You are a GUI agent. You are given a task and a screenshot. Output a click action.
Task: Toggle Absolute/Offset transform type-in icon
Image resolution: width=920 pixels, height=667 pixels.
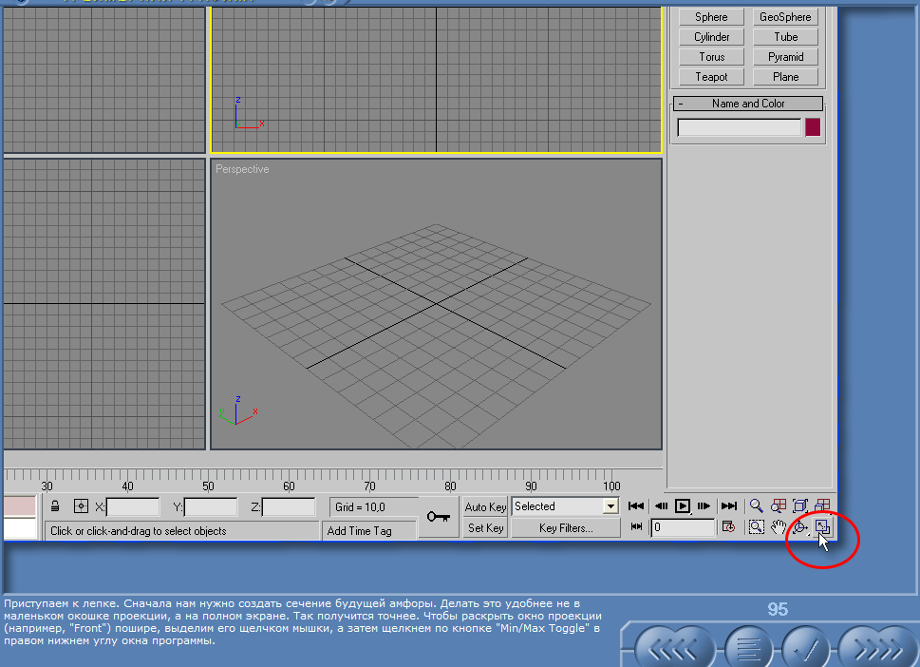pyautogui.click(x=81, y=506)
